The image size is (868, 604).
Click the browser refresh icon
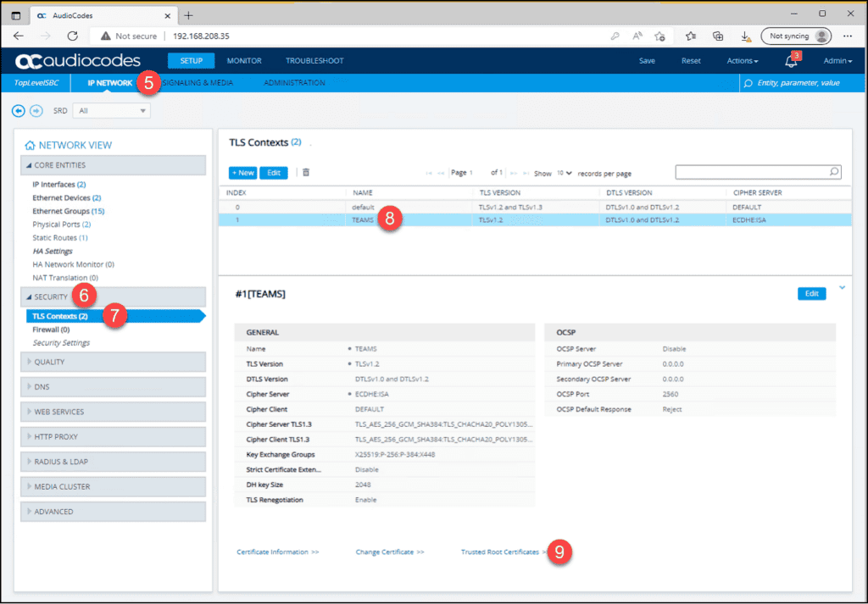point(73,36)
